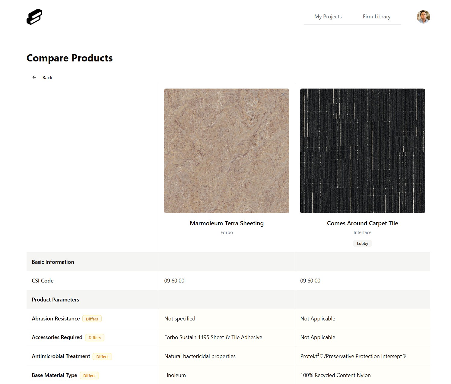Click the Back link text
This screenshot has height=384, width=451.
pyautogui.click(x=47, y=78)
